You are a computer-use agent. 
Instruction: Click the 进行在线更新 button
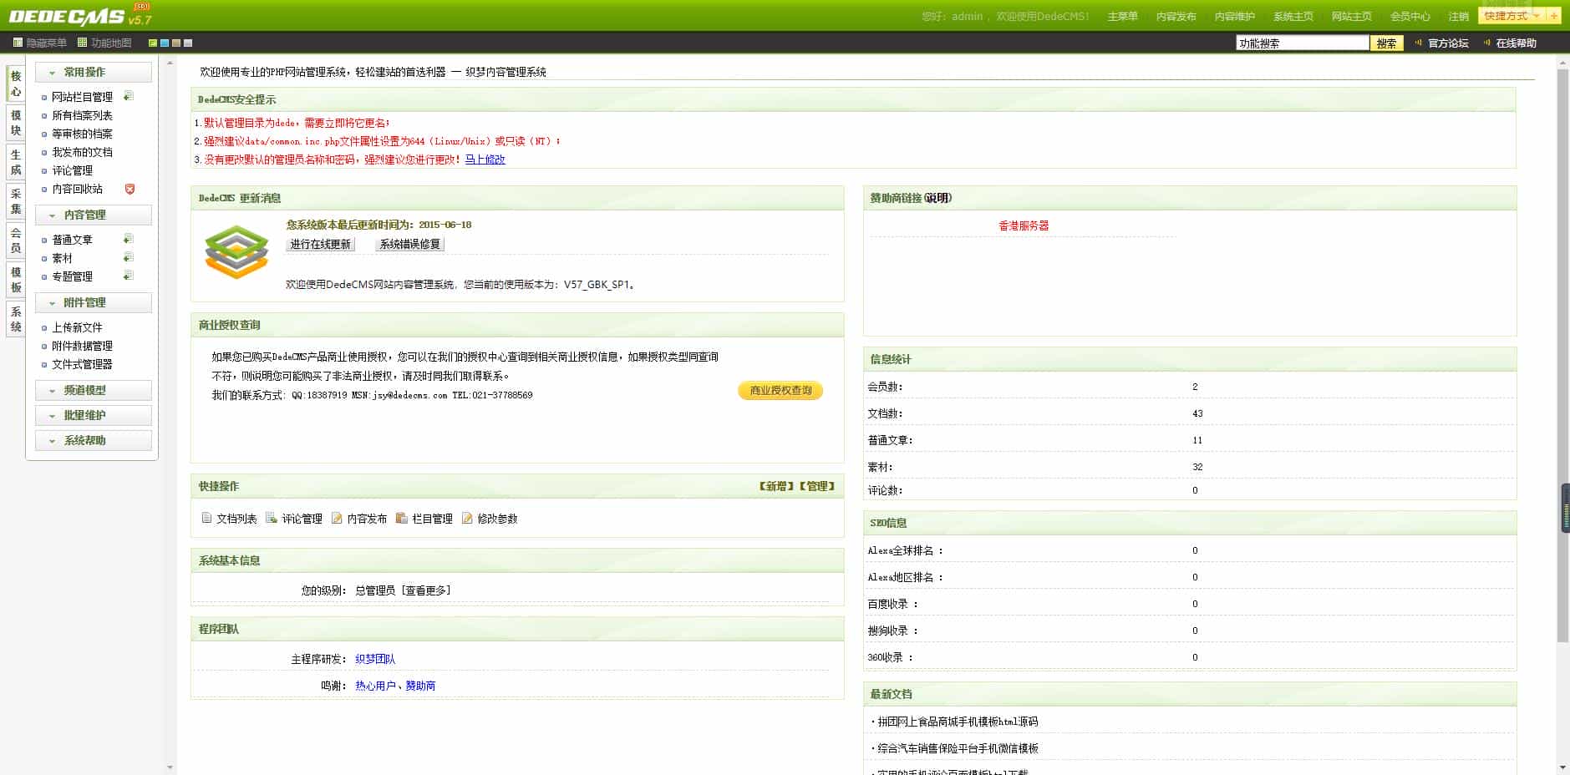coord(320,245)
